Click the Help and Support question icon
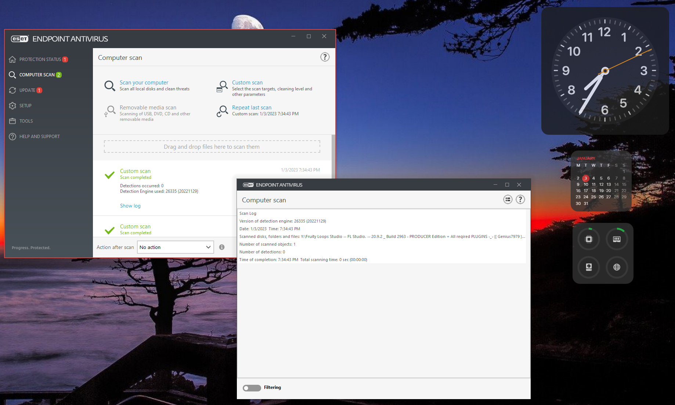The image size is (675, 405). click(x=12, y=137)
